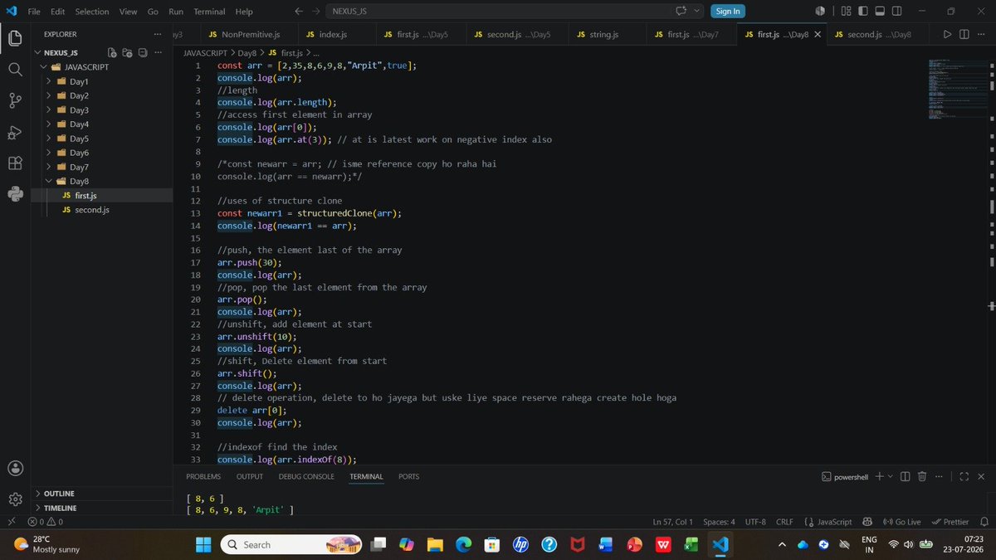This screenshot has height=560, width=996.
Task: Show hidden system tray icons chevron
Action: (x=782, y=544)
